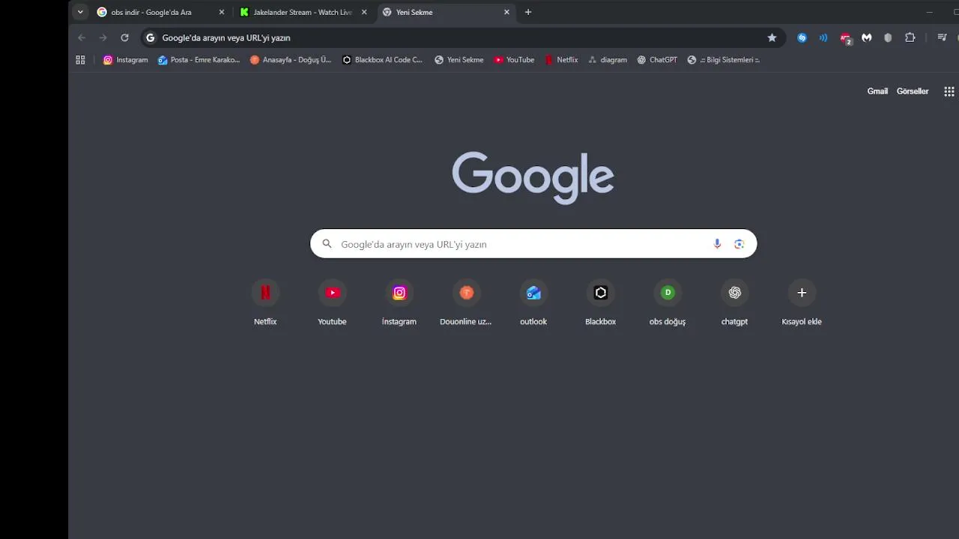Click the magnifier icon in search box
Screen dimensions: 959x539
point(327,244)
